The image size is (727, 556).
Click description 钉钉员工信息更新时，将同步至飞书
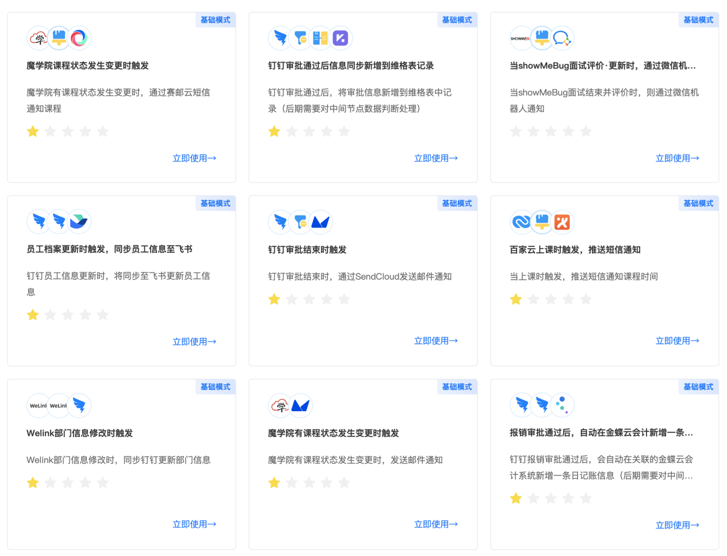tap(118, 284)
